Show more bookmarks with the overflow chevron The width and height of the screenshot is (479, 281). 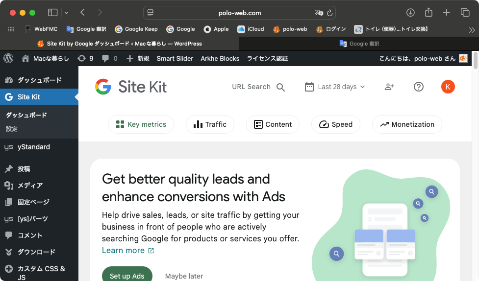[472, 29]
